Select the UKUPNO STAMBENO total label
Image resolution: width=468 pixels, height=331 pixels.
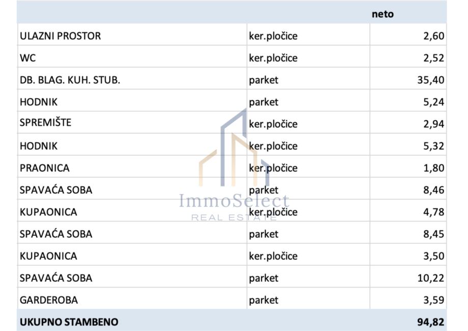click(69, 322)
